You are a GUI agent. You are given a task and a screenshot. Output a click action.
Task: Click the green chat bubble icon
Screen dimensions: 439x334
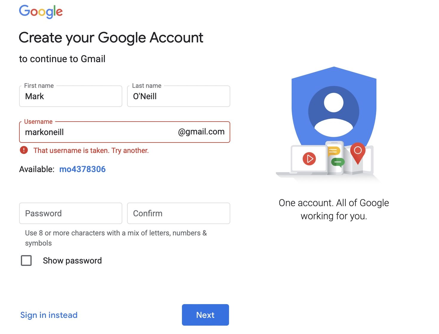click(x=338, y=162)
